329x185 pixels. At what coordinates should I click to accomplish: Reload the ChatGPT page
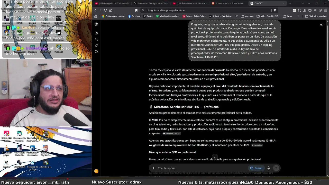tap(105, 10)
